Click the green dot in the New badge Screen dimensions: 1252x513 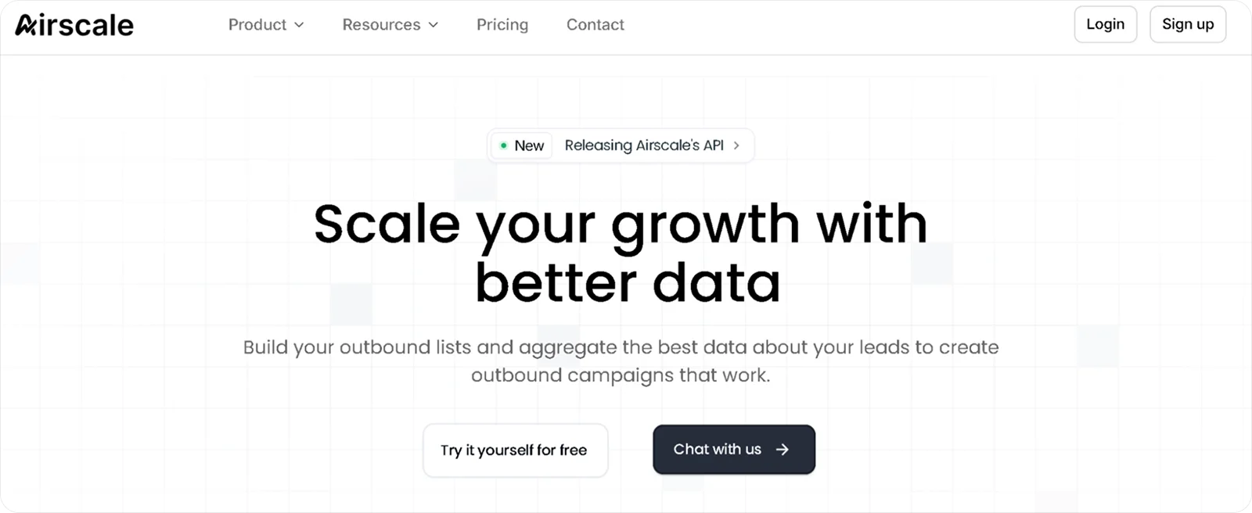(505, 145)
